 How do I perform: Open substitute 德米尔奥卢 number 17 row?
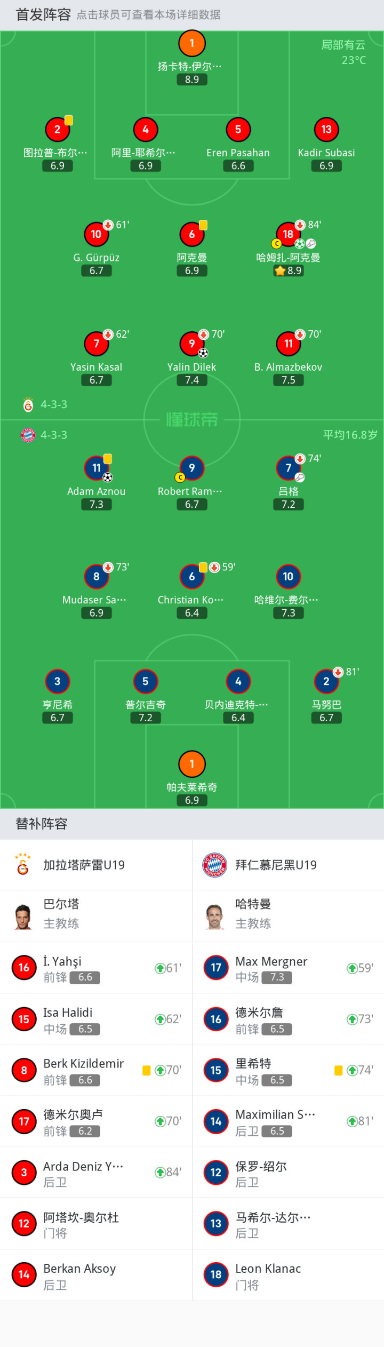[96, 1121]
